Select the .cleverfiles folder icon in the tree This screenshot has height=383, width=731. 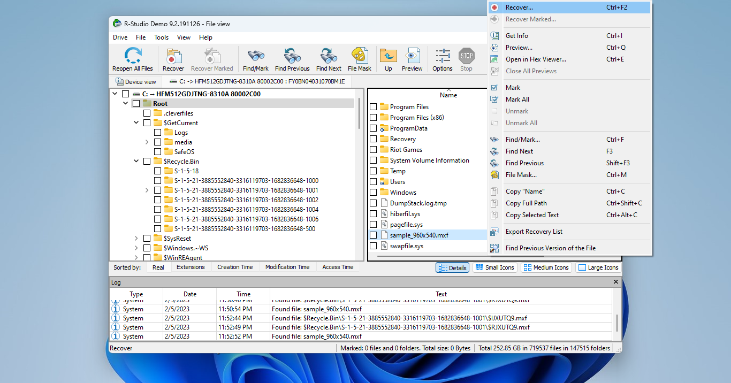coord(158,113)
